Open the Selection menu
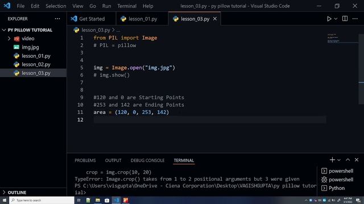 pyautogui.click(x=56, y=6)
